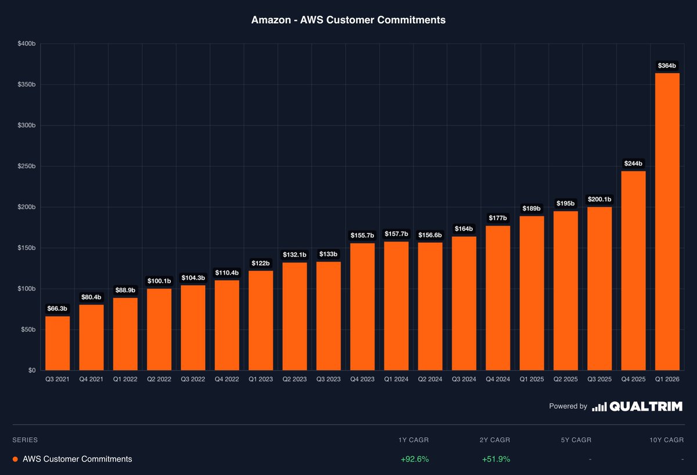Click the $189b data label
The width and height of the screenshot is (697, 475).
pos(531,208)
